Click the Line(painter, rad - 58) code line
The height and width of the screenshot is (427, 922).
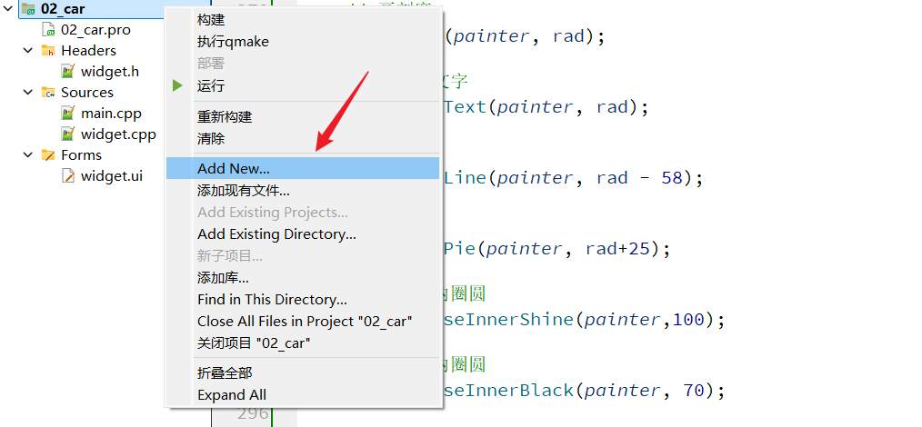[x=574, y=177]
